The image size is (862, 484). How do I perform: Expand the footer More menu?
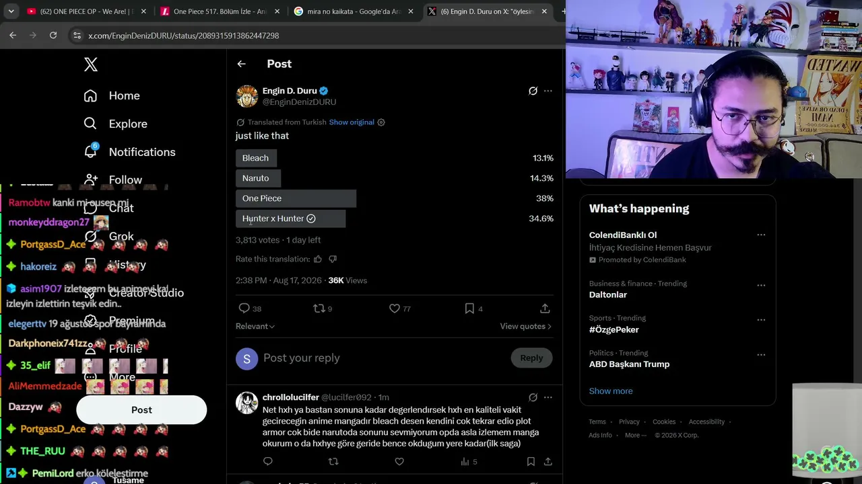pos(635,436)
